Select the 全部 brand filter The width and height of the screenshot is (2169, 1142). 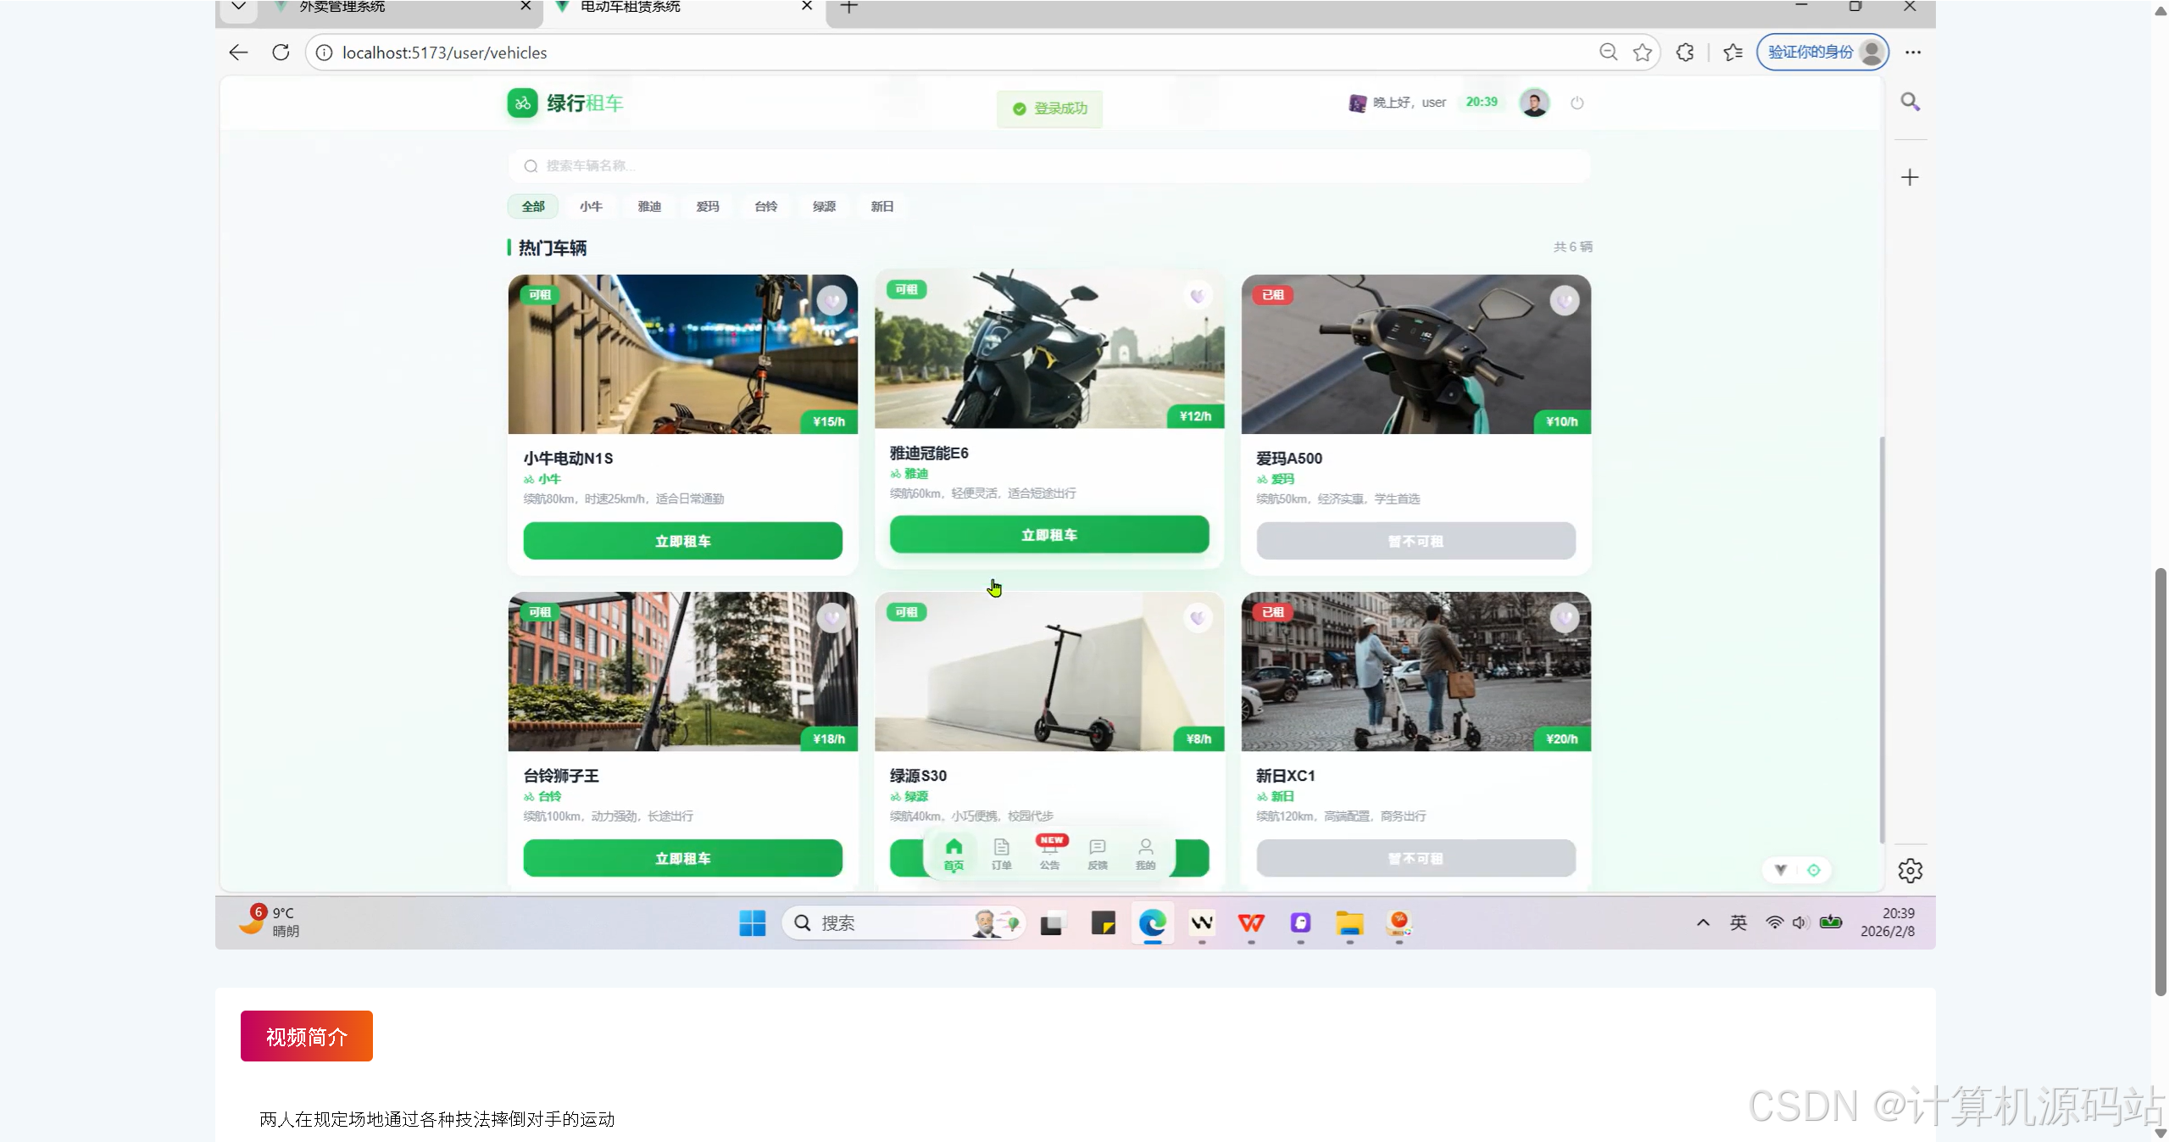[x=533, y=206]
